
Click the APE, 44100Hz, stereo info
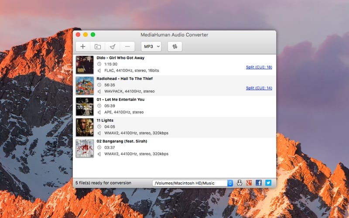click(124, 112)
